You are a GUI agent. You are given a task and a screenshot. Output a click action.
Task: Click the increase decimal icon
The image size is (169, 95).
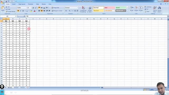point(75,11)
